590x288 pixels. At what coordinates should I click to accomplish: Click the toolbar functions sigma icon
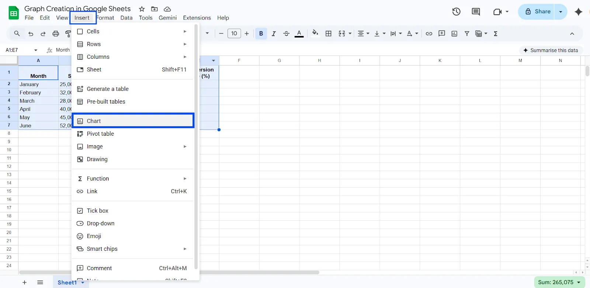click(x=496, y=33)
